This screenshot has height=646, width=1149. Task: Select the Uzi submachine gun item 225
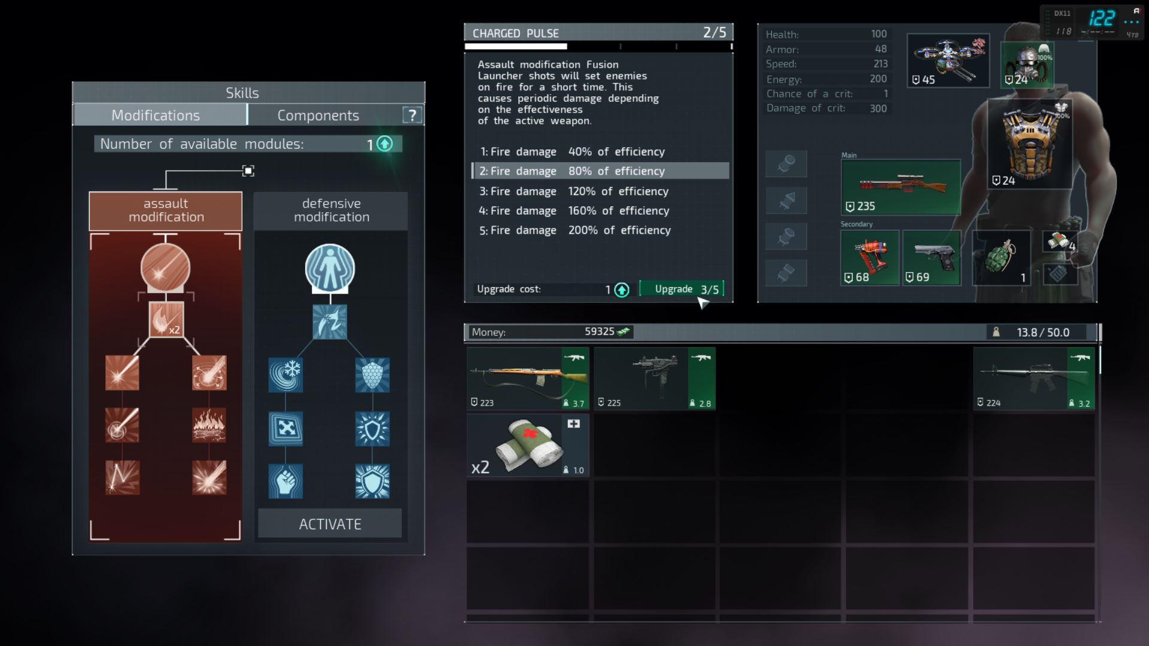655,379
